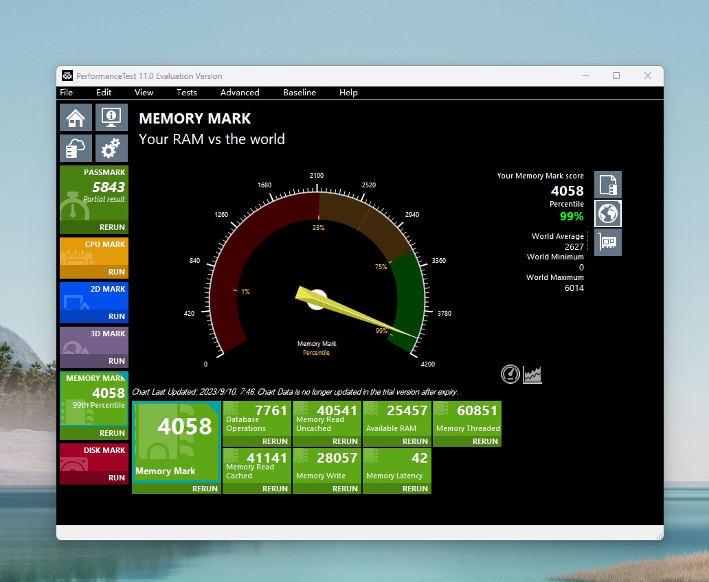Viewport: 709px width, 582px height.
Task: Click the hardware RAM card icon
Action: [608, 242]
